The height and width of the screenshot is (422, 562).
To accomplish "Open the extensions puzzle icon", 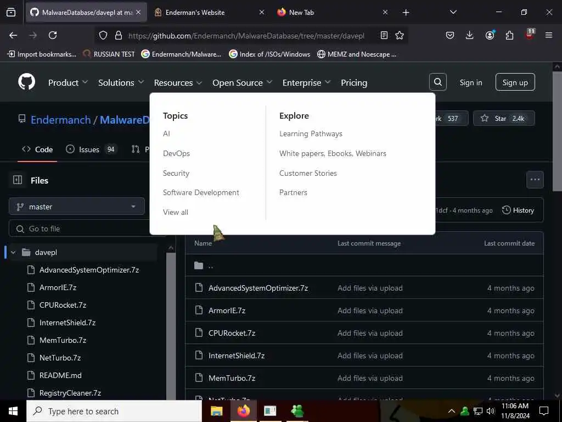I will pyautogui.click(x=509, y=35).
